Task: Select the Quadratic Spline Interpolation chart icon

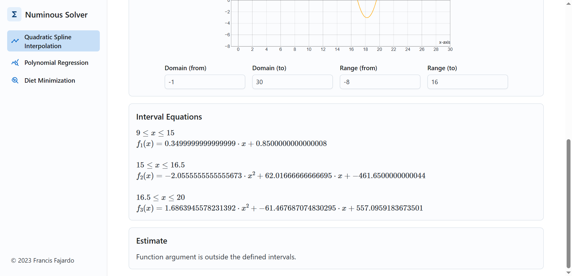Action: pos(15,41)
